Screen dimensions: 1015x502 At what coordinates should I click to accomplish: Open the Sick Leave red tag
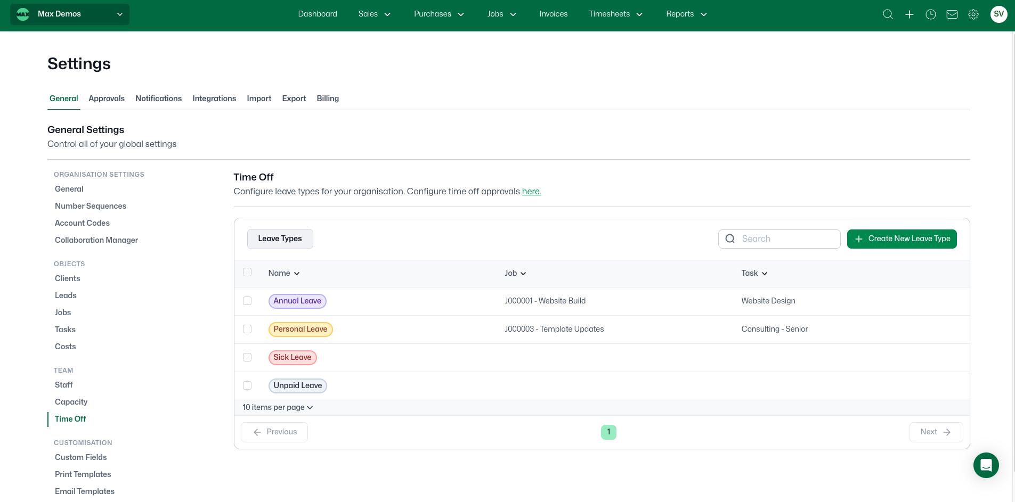(x=293, y=358)
